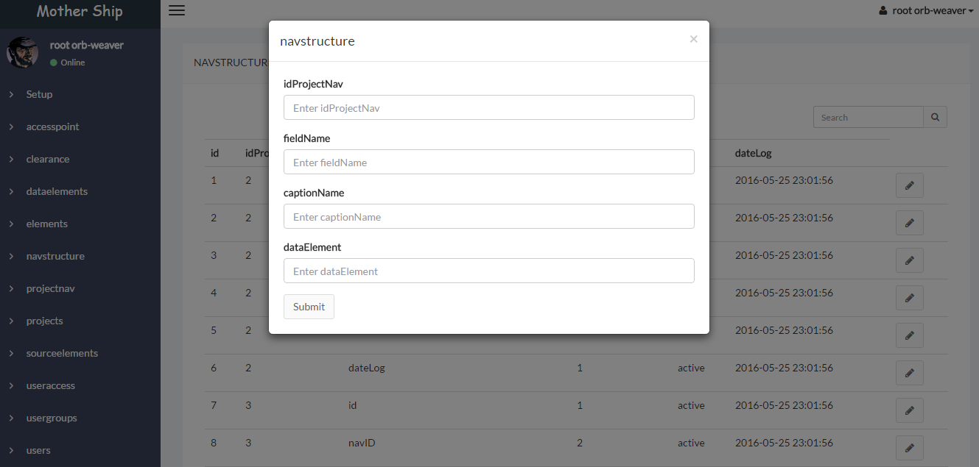The width and height of the screenshot is (979, 467).
Task: Click the user avatar picture in sidebar
Action: (22, 53)
